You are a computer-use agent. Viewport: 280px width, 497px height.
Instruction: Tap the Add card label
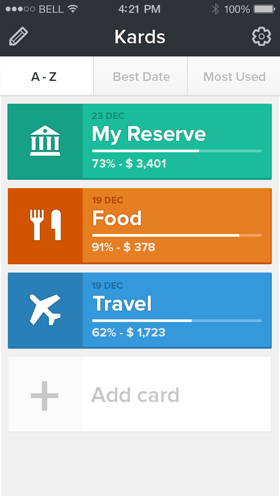pyautogui.click(x=135, y=395)
